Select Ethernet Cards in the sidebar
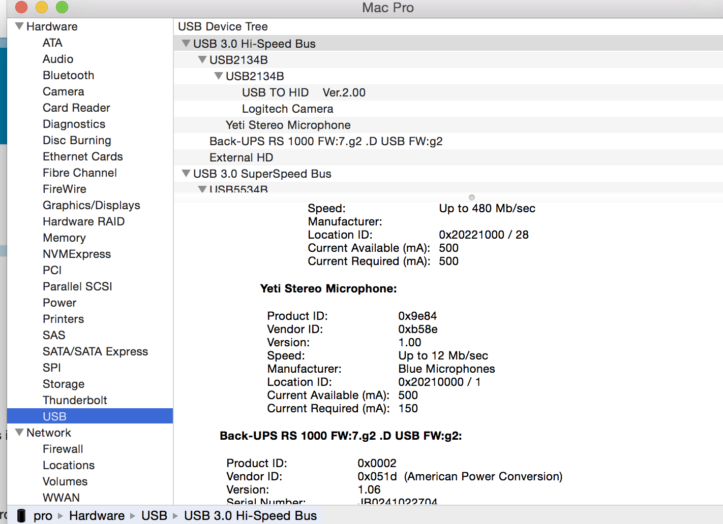Image resolution: width=723 pixels, height=524 pixels. (83, 156)
